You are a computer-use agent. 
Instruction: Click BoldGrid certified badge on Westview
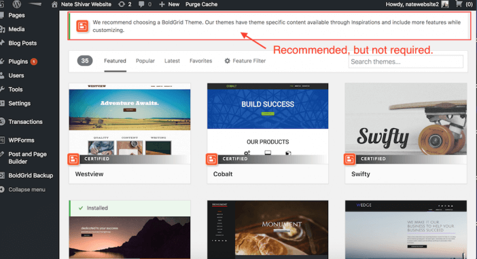click(73, 159)
